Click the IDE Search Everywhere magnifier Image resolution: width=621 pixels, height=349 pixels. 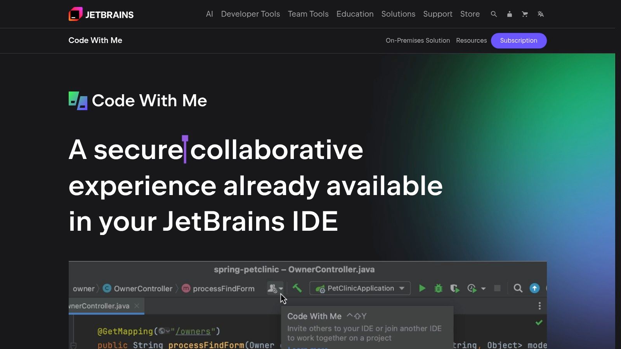[518, 288]
